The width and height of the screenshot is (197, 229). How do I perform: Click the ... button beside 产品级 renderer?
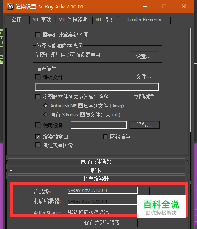[x=145, y=190]
